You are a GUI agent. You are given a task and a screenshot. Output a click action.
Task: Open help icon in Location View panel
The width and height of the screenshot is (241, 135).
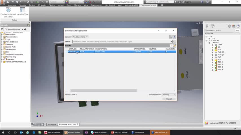(238, 26)
